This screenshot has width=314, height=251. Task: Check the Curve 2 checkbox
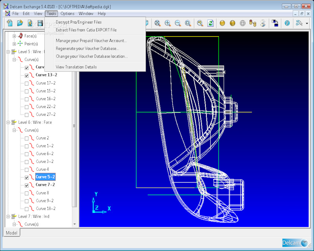[27, 138]
